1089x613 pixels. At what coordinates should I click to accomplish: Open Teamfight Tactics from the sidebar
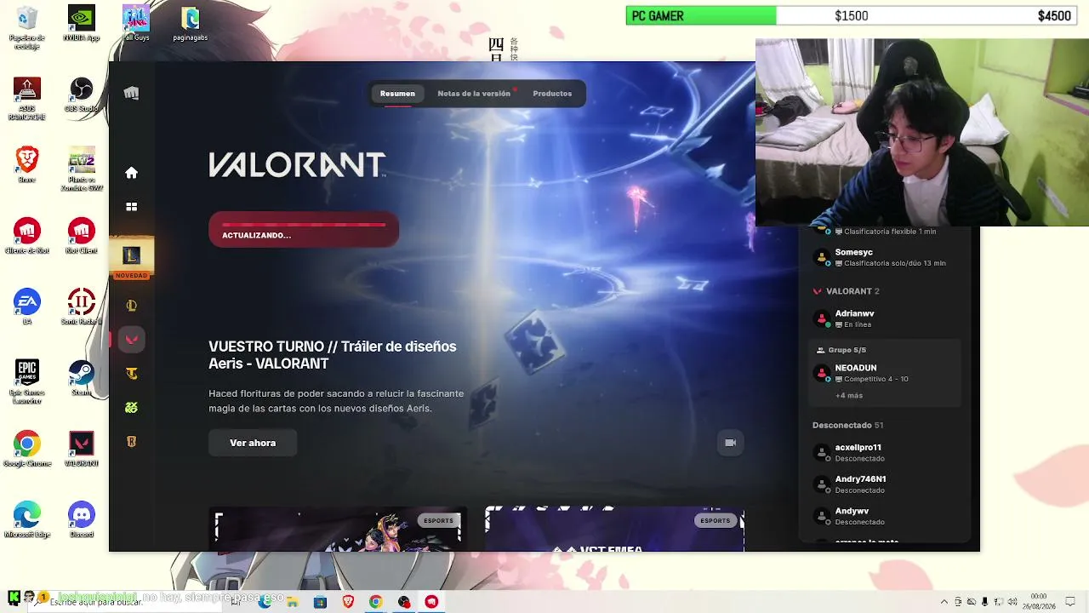131,374
